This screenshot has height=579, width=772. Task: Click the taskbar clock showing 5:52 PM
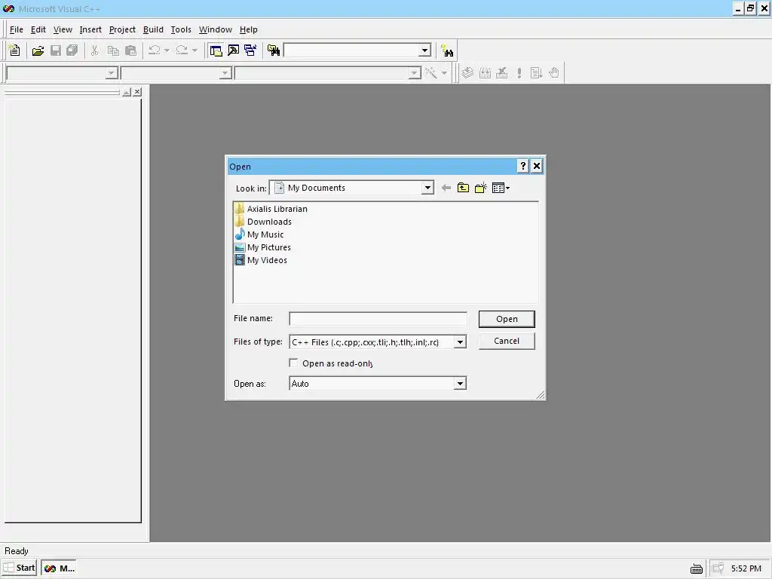tap(746, 568)
